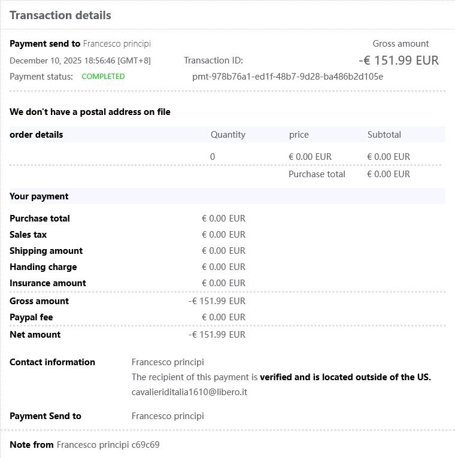Image resolution: width=455 pixels, height=458 pixels.
Task: Open the cavalieriditalia1610@libero.it email address
Action: (x=189, y=392)
